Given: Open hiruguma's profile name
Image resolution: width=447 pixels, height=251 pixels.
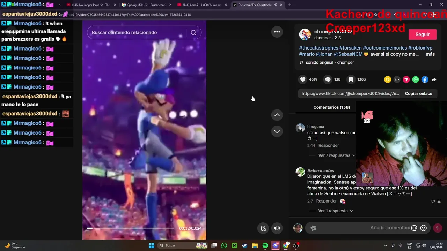Looking at the screenshot, I should pos(316,127).
